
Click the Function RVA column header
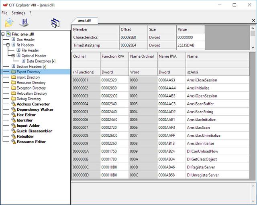pos(114,56)
